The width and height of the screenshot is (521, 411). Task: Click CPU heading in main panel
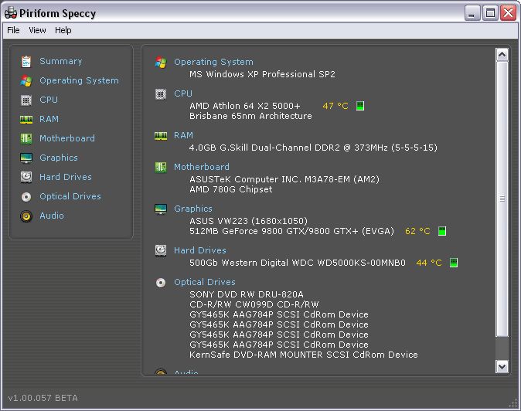tap(183, 93)
